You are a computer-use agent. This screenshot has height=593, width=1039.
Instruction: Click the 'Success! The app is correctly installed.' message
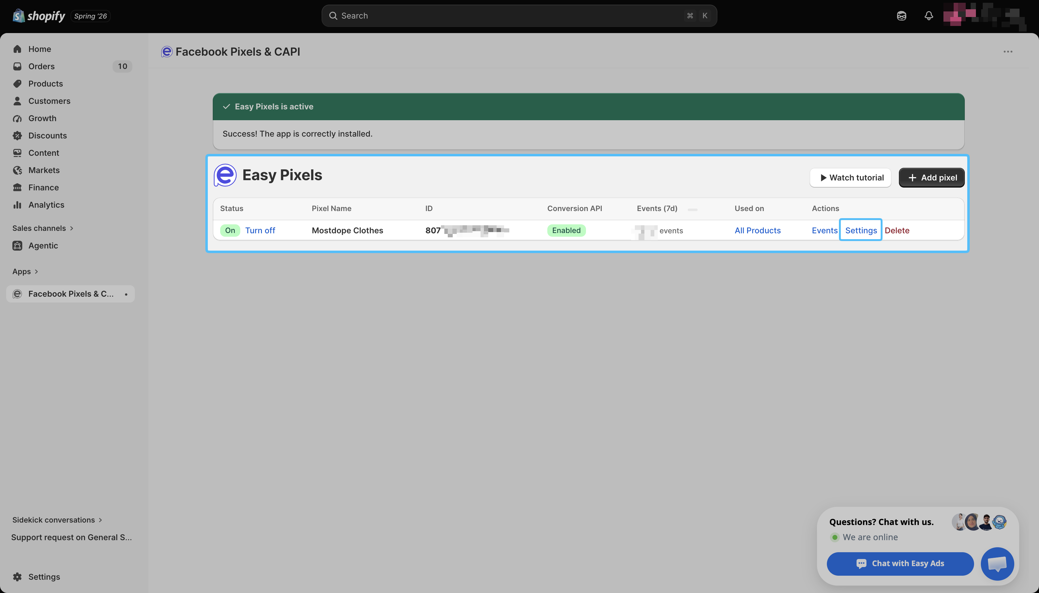point(297,134)
